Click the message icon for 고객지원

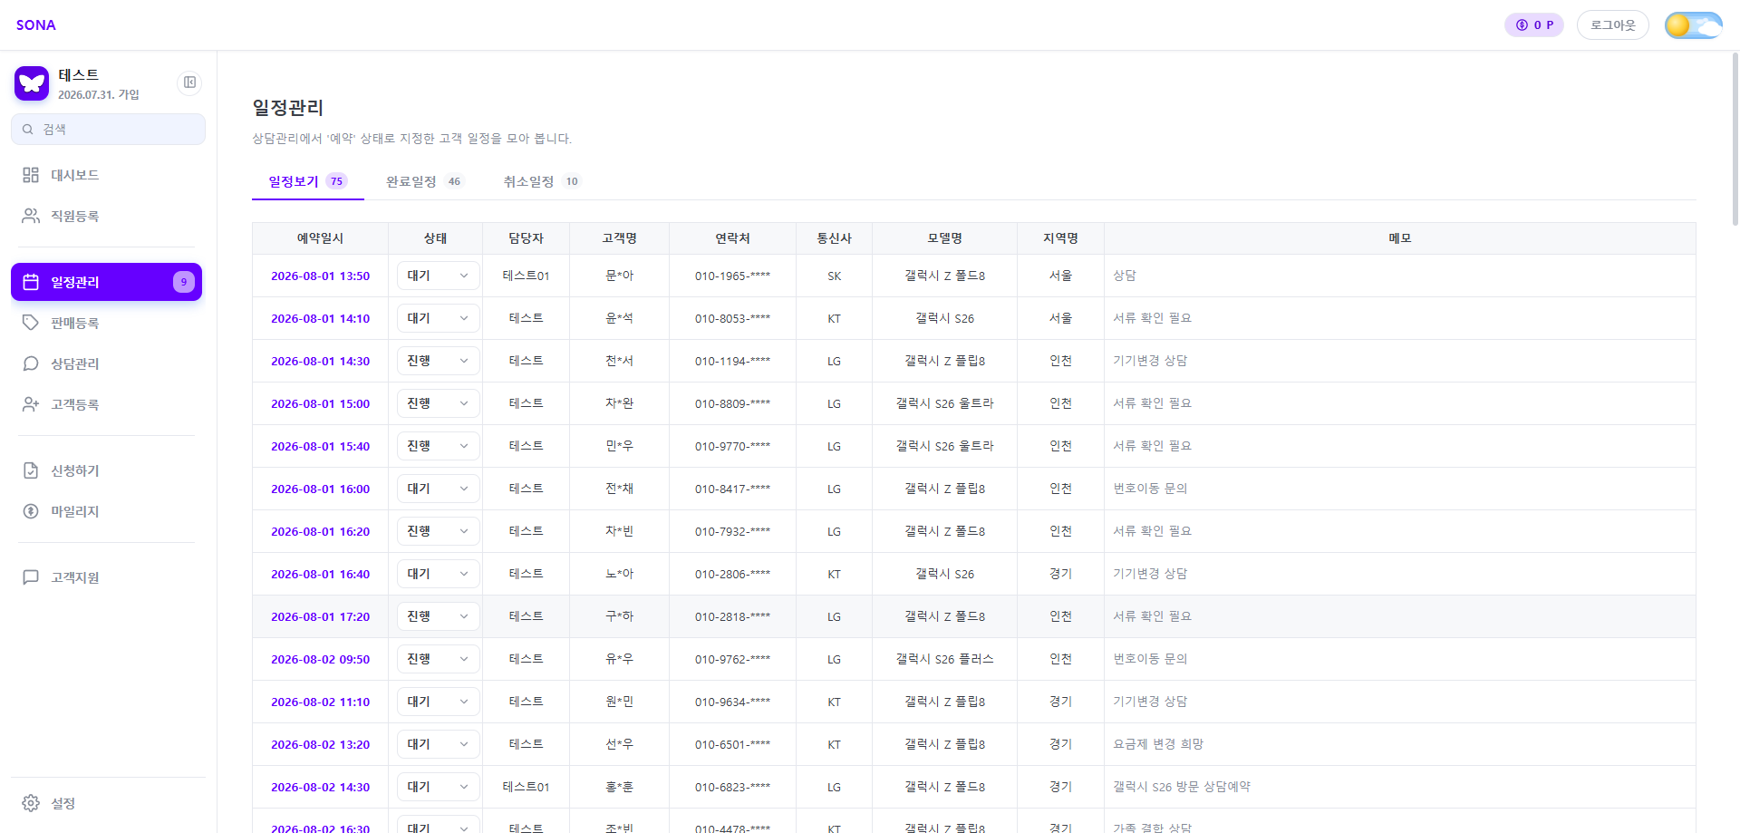(31, 577)
